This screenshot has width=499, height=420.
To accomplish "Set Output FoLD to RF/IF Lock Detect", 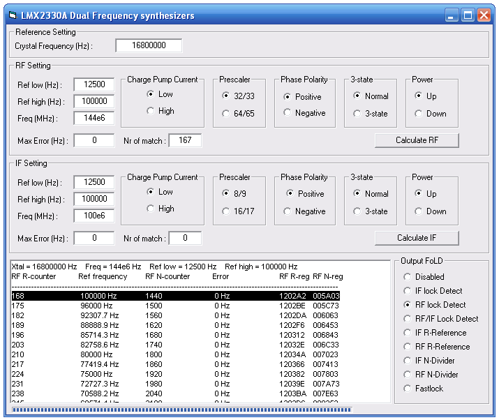I will [441, 319].
